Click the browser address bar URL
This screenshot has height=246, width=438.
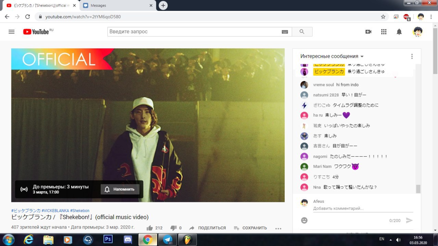(x=83, y=17)
